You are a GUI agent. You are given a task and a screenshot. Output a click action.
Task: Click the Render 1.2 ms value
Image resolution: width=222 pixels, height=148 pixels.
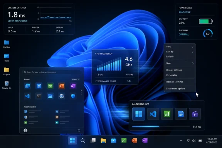(x=36, y=31)
